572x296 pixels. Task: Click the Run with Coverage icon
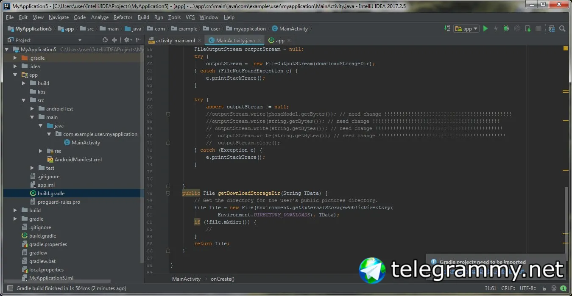517,29
